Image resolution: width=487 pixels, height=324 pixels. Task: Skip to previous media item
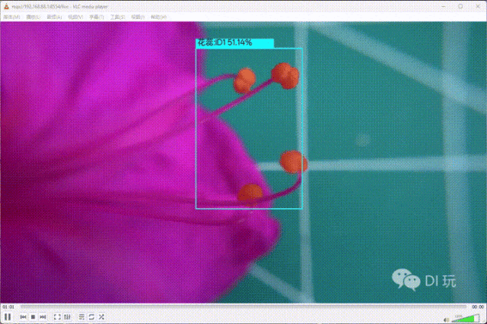coord(23,316)
